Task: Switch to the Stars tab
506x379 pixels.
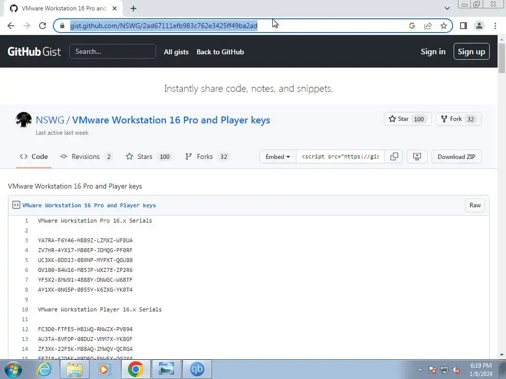Action: point(149,156)
